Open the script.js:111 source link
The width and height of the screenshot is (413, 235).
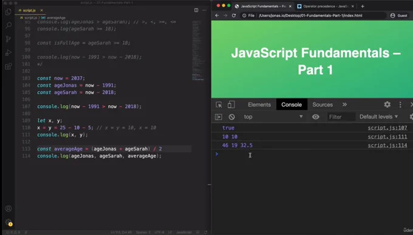387,137
